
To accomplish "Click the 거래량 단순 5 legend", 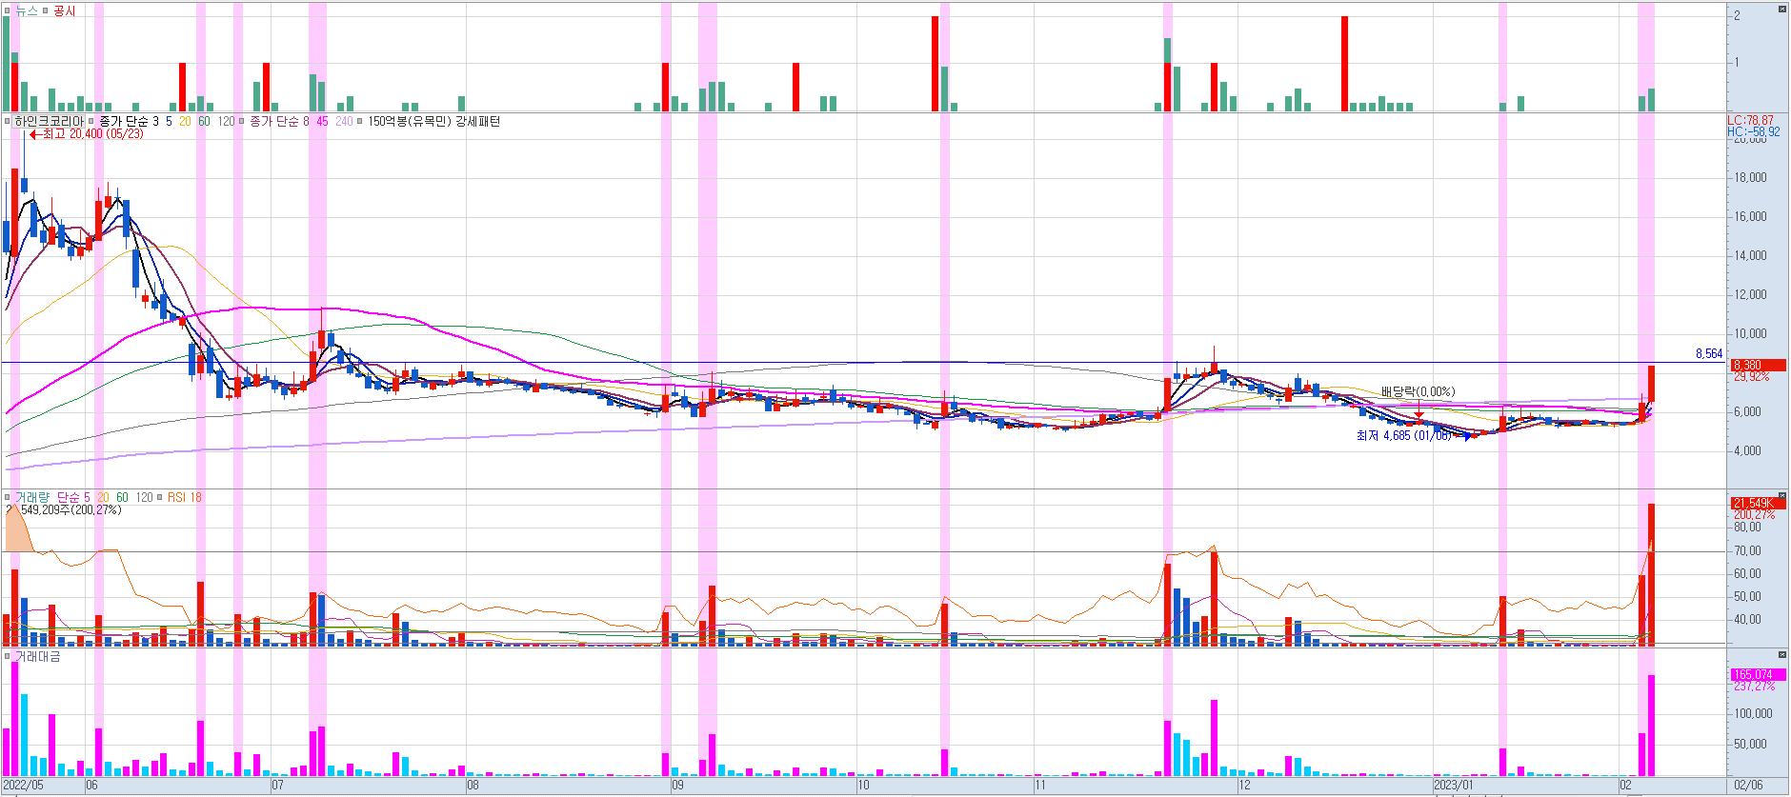I will (x=52, y=497).
